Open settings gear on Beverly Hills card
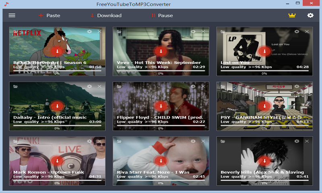 click(x=297, y=141)
